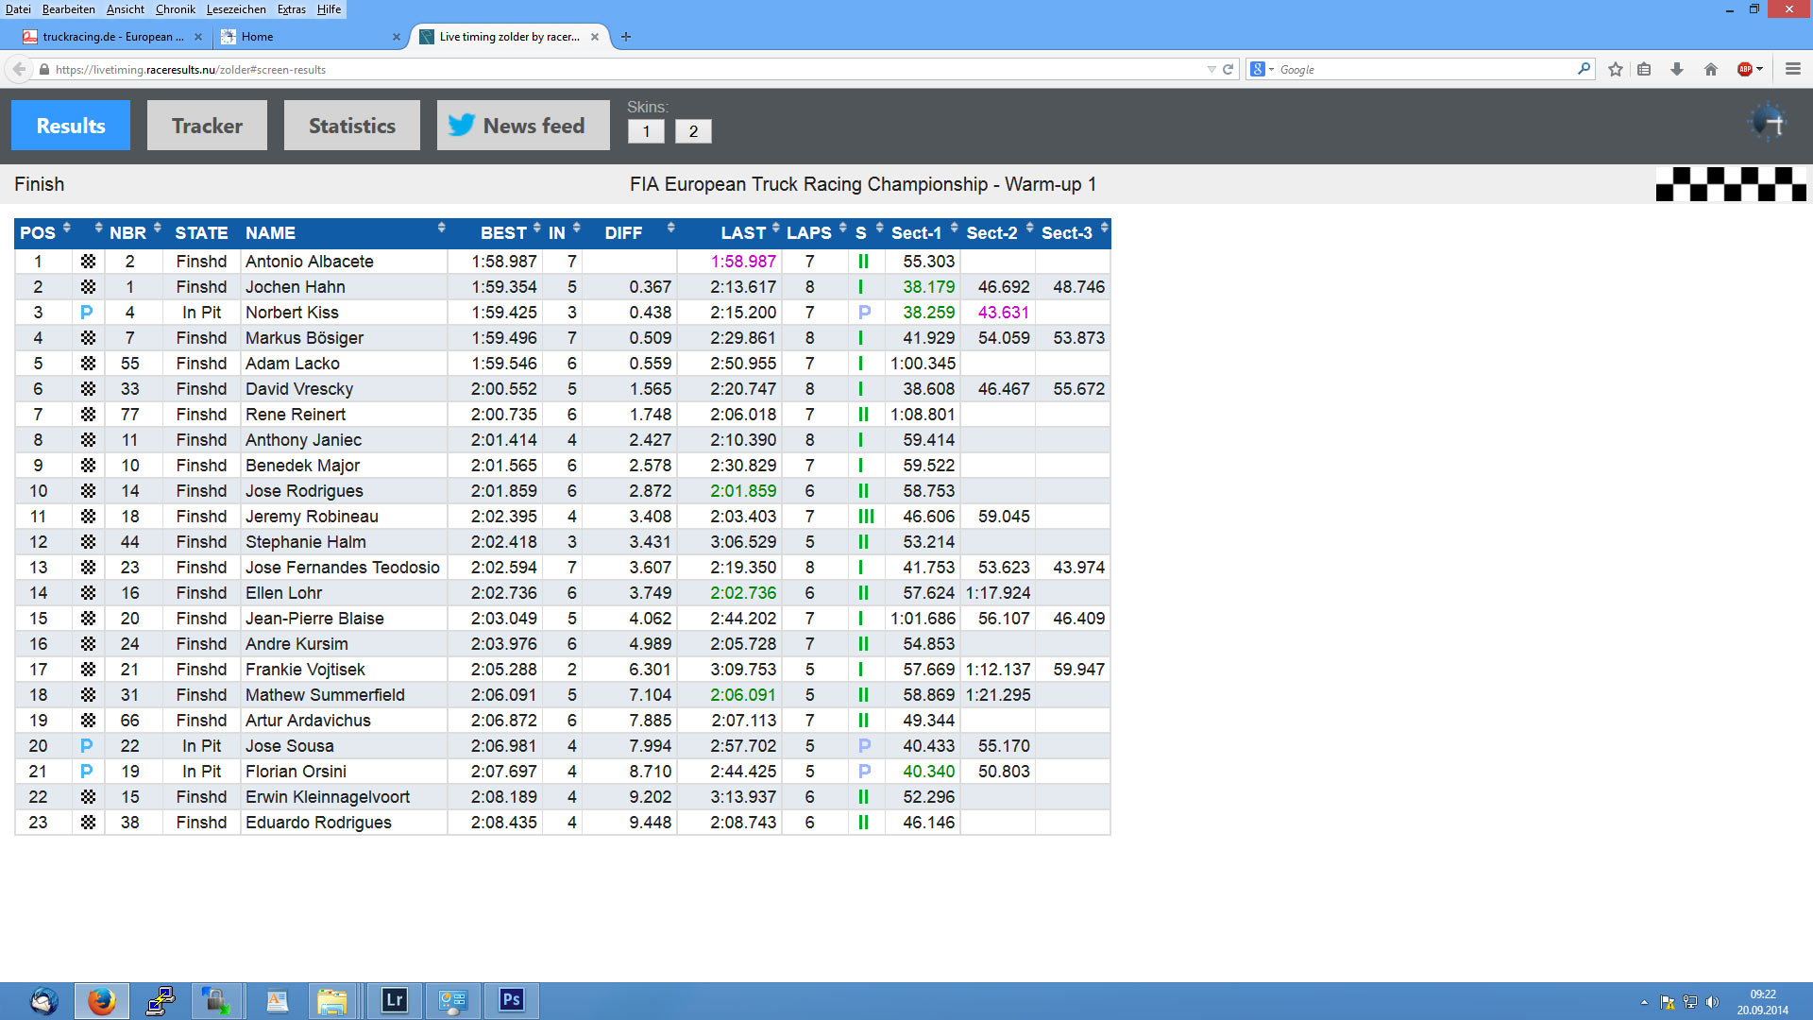This screenshot has width=1813, height=1020.
Task: Sort the table by LAPS column
Action: coord(816,232)
